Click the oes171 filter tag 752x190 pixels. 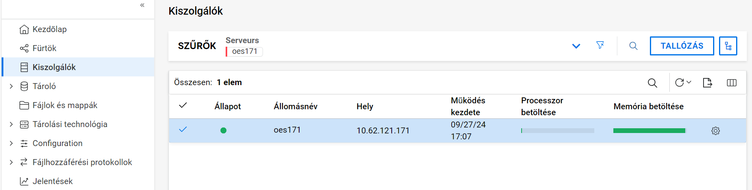(x=244, y=51)
